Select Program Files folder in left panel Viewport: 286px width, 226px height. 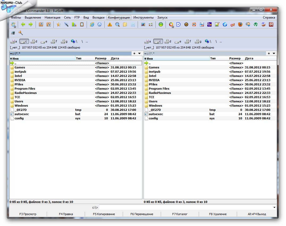pyautogui.click(x=25, y=89)
